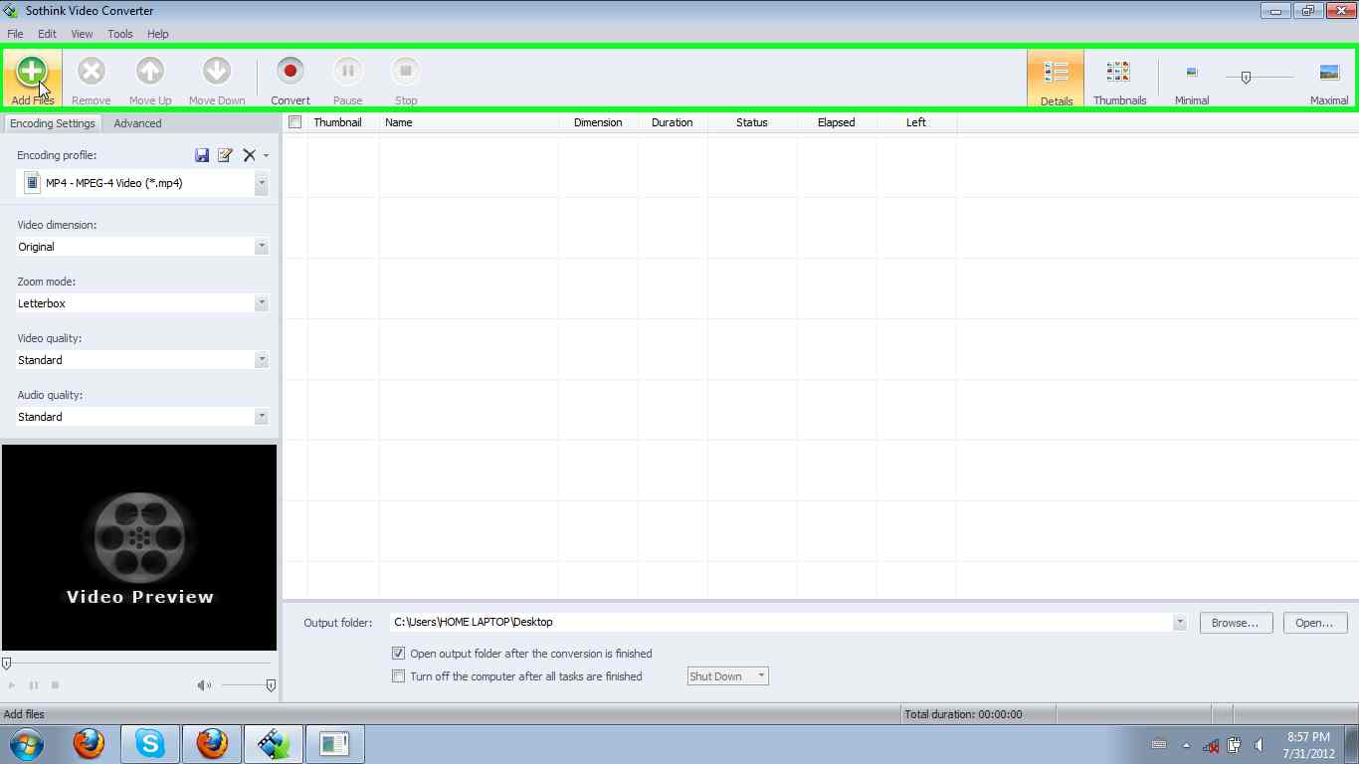This screenshot has width=1359, height=764.
Task: Switch to Details list view
Action: (x=1056, y=79)
